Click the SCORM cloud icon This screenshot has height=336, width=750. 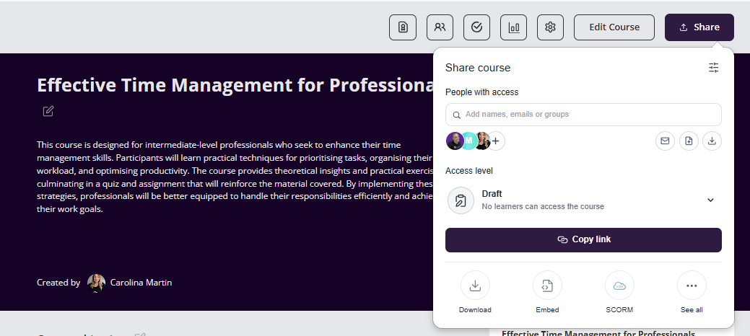[x=619, y=286]
